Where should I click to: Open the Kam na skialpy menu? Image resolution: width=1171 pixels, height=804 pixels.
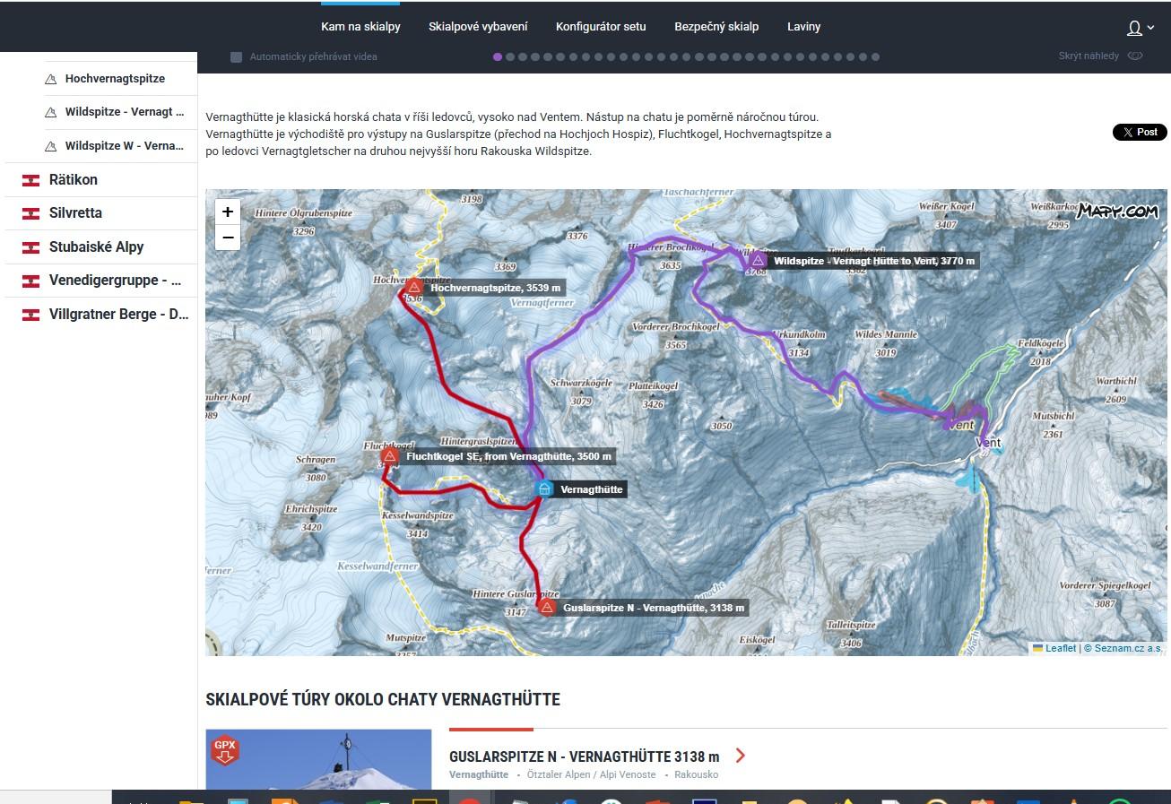click(x=360, y=27)
